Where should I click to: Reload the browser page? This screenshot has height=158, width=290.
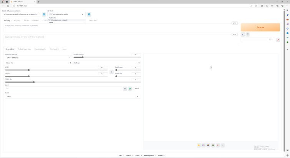(x=8, y=6)
